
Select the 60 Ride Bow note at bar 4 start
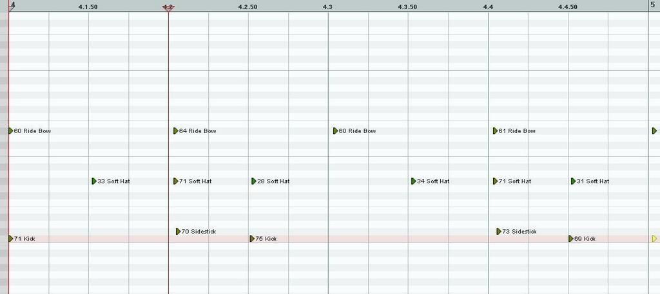point(11,131)
